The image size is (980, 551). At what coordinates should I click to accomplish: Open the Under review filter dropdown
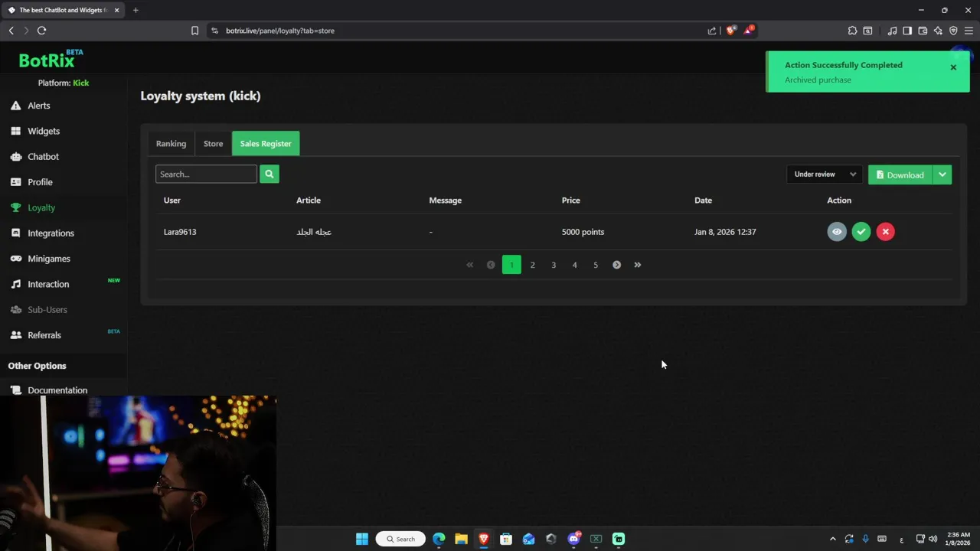[825, 174]
